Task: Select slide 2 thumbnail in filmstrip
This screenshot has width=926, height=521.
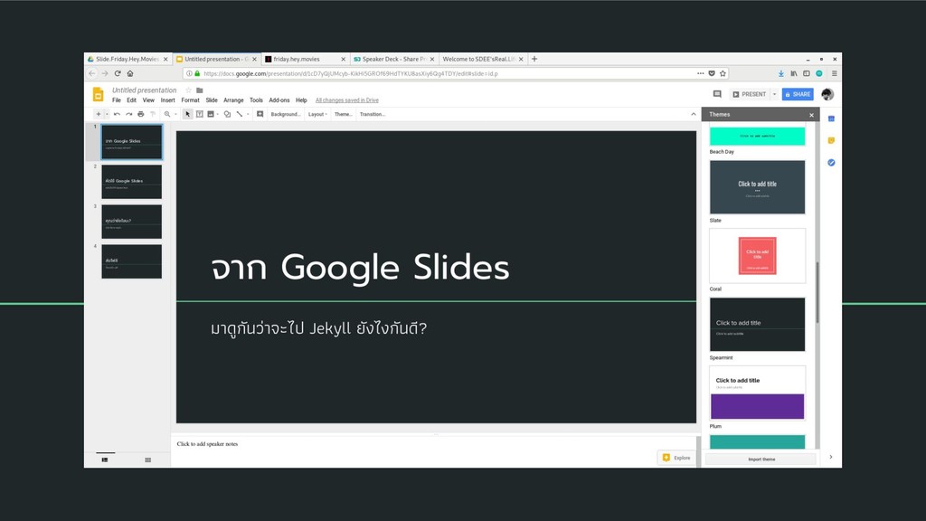Action: (131, 181)
